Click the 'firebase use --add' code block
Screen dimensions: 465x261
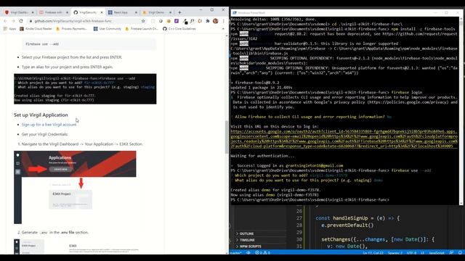tap(89, 44)
